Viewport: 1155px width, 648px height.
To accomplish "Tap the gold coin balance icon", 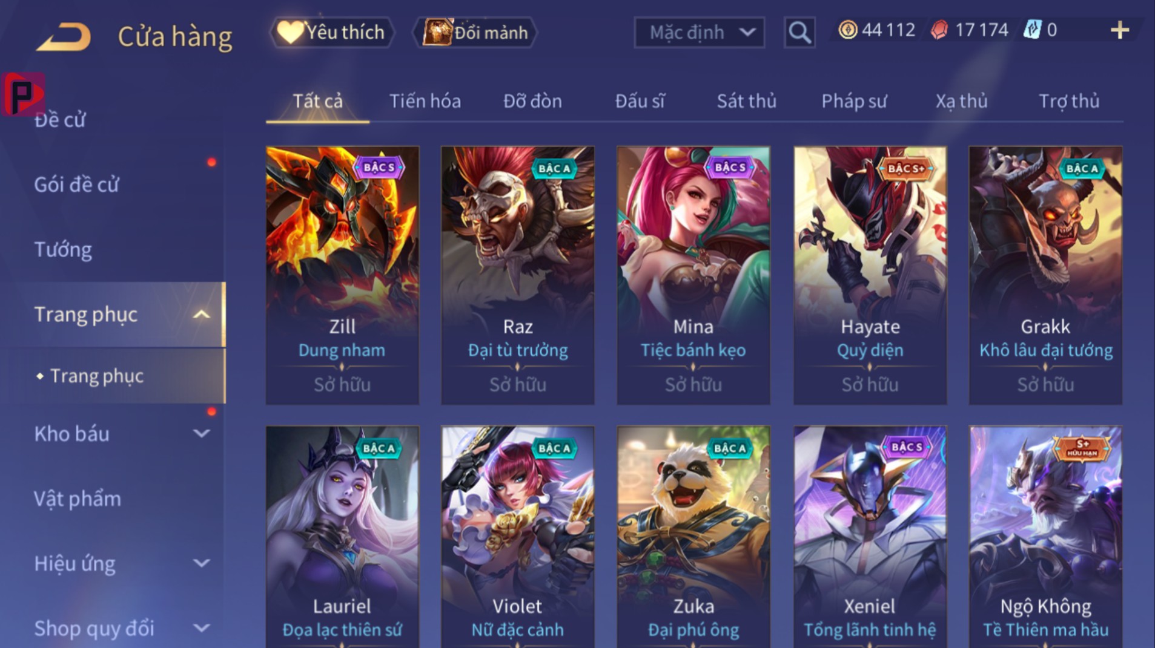I will (x=848, y=30).
